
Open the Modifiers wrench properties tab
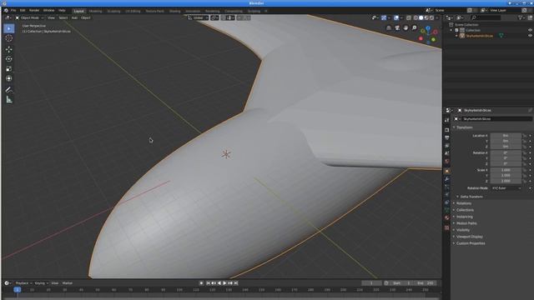(x=447, y=179)
